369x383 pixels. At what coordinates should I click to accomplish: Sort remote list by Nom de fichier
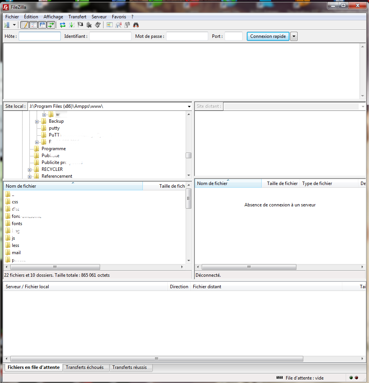pos(228,183)
